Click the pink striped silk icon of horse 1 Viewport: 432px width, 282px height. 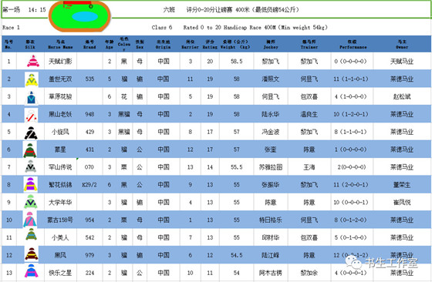[x=33, y=61]
